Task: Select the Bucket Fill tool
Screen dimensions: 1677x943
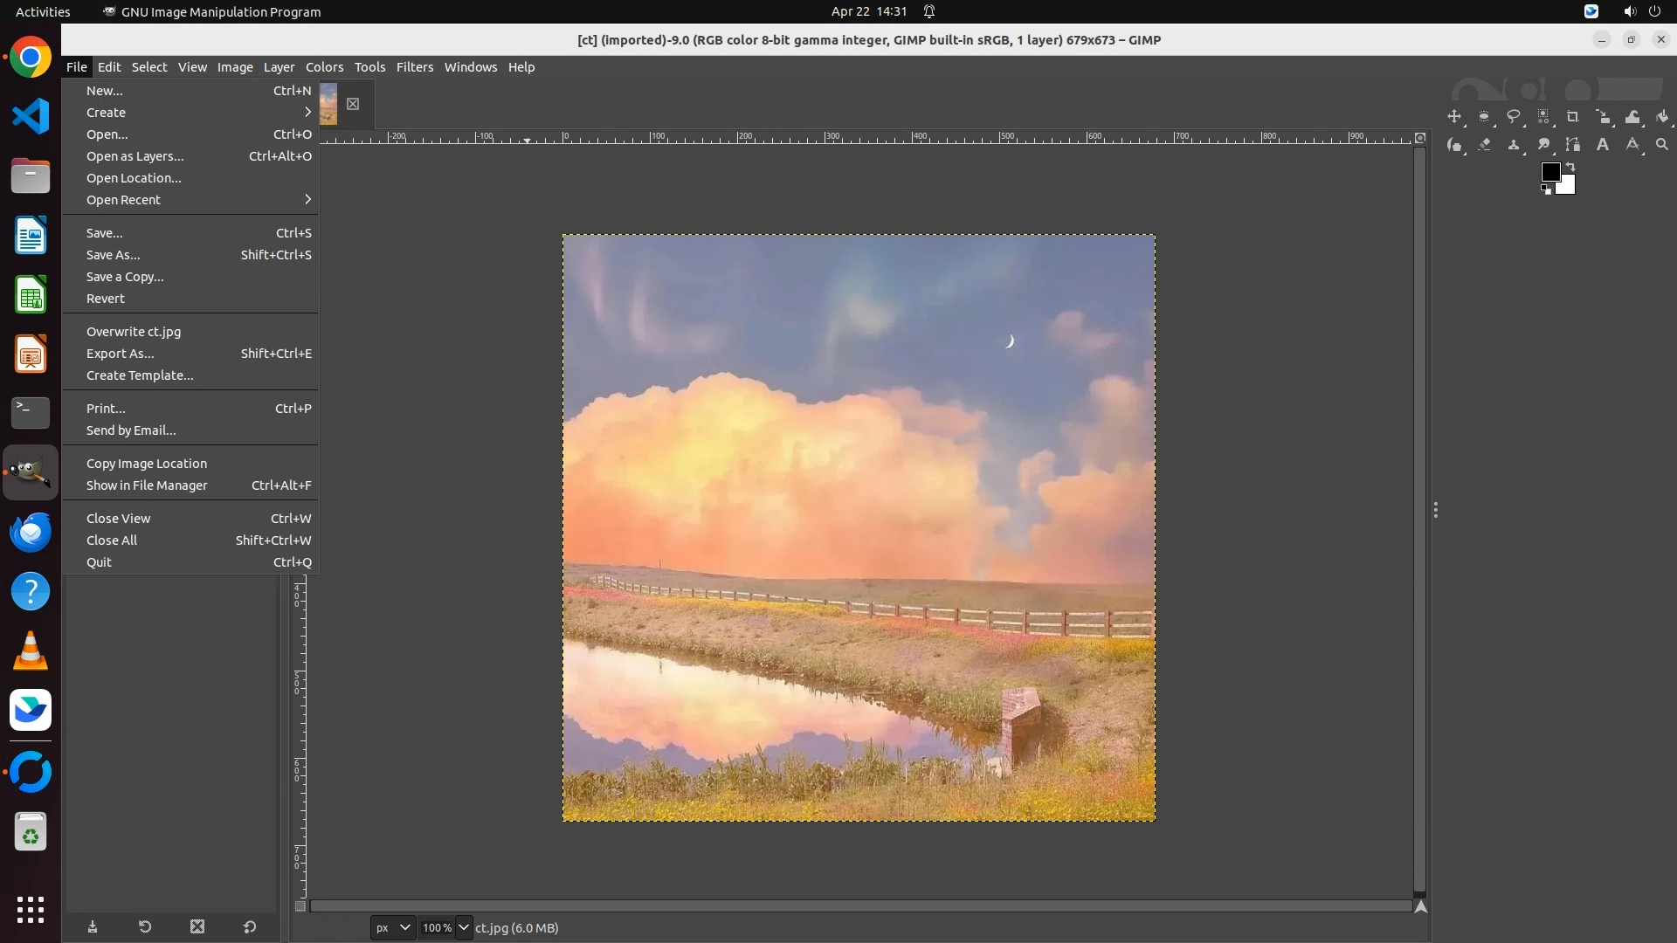Action: [x=1662, y=117]
